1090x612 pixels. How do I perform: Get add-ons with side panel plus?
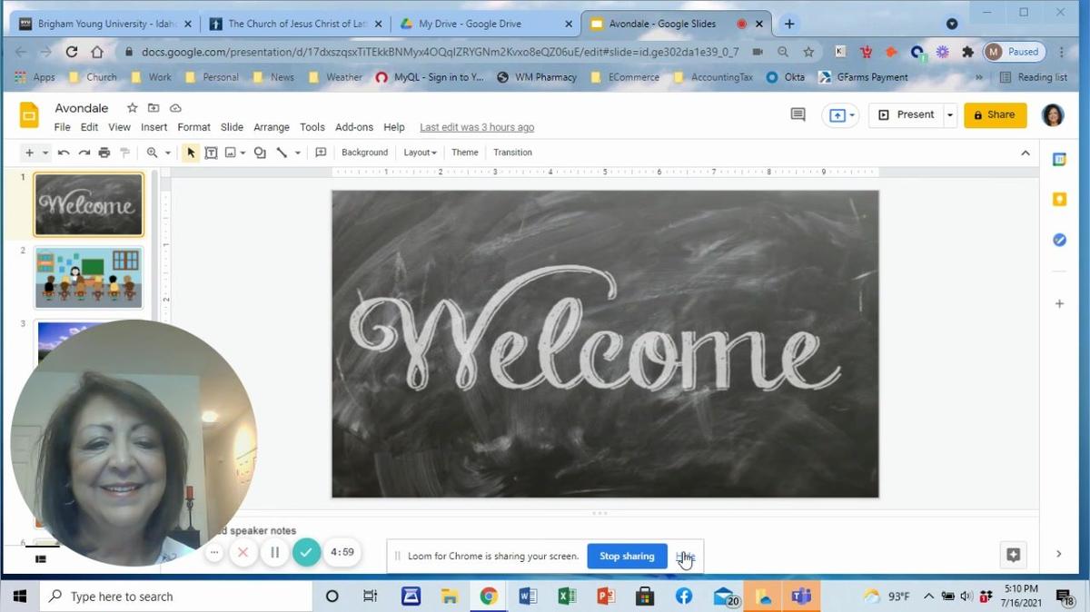[1059, 304]
